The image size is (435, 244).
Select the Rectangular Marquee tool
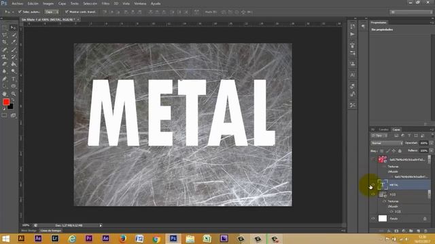5,28
